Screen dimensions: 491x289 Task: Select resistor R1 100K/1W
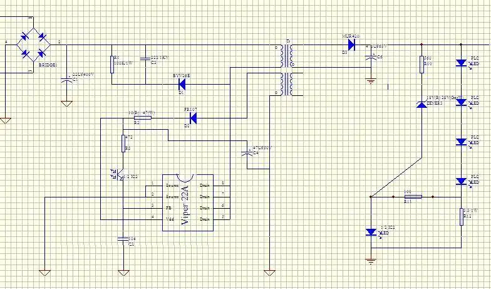(111, 64)
